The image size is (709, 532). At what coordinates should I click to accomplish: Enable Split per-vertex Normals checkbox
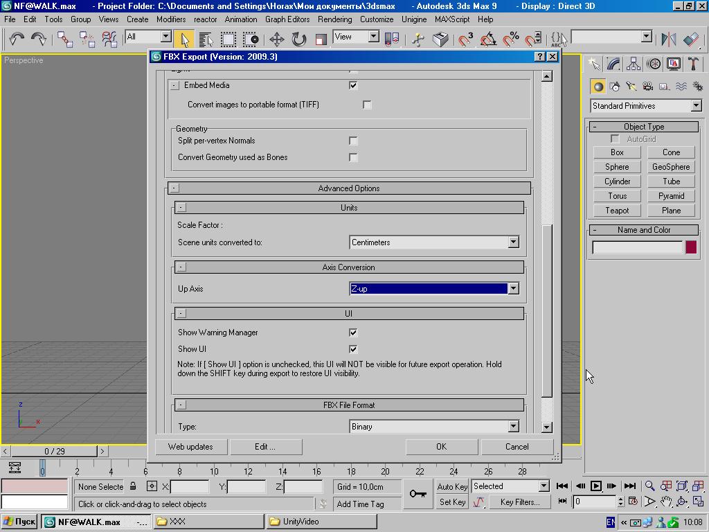(x=353, y=141)
